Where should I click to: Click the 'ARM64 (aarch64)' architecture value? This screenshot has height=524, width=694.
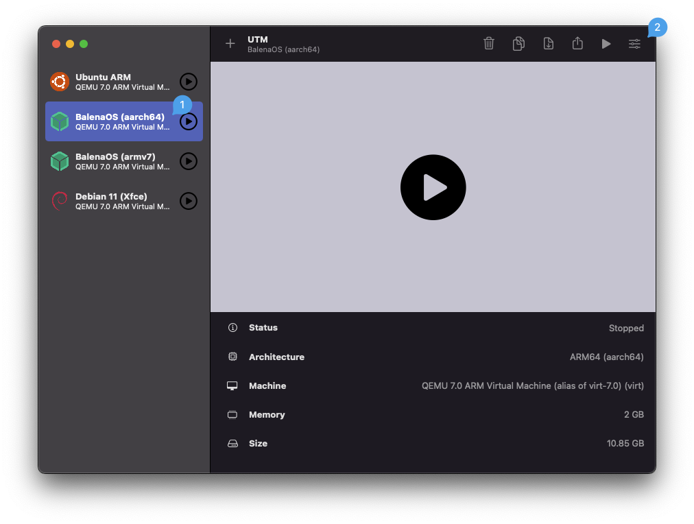pyautogui.click(x=606, y=357)
